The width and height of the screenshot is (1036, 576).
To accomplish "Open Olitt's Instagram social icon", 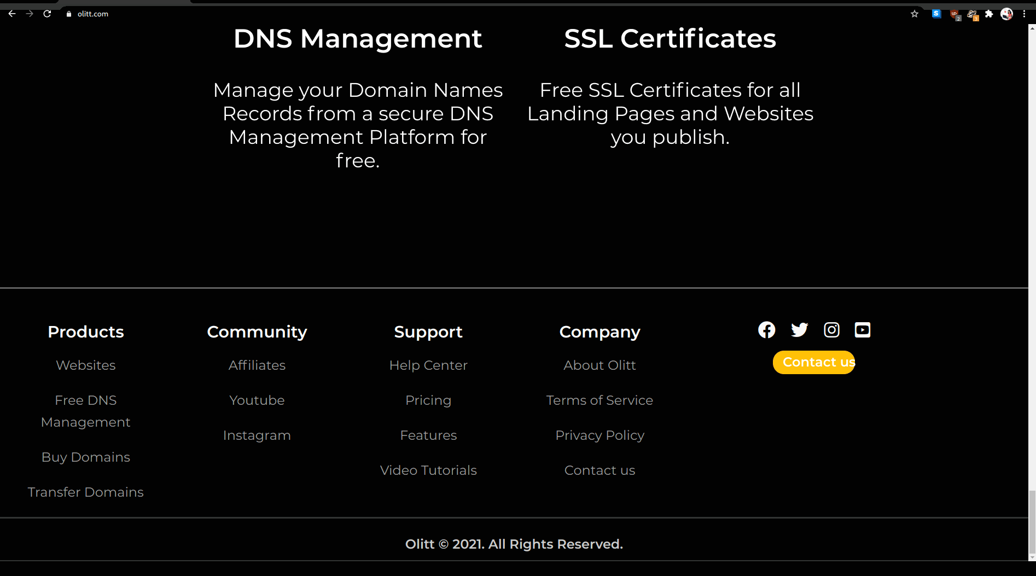I will point(831,330).
